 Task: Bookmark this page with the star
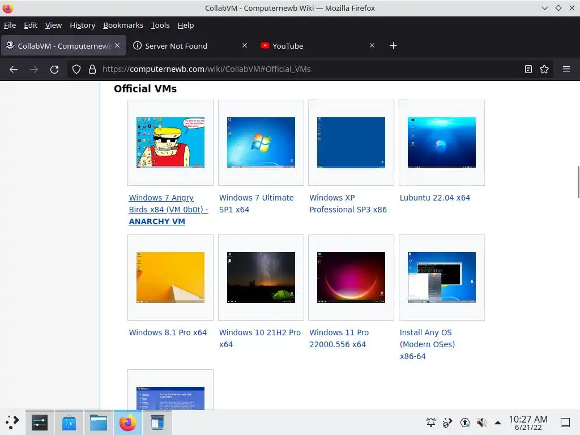click(544, 69)
